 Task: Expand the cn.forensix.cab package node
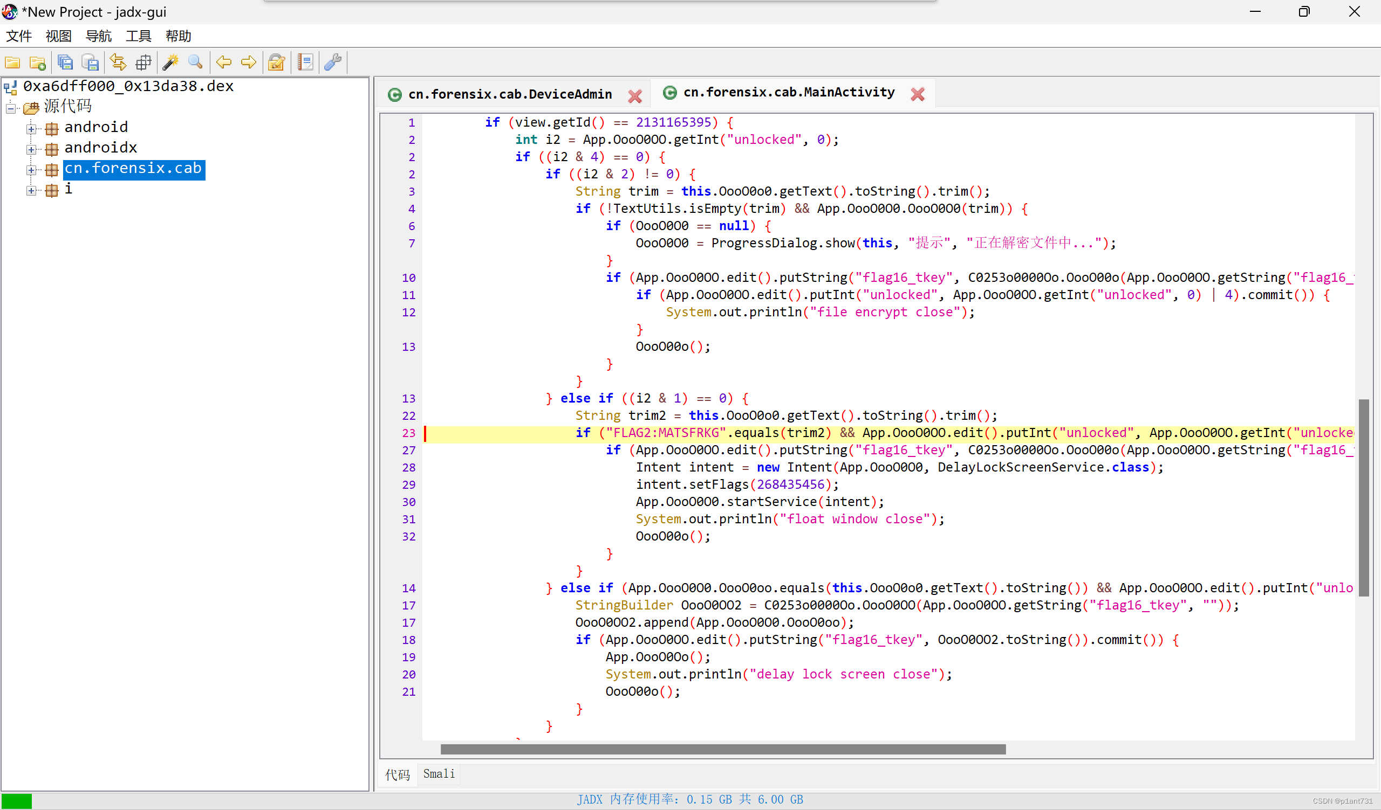(x=31, y=170)
